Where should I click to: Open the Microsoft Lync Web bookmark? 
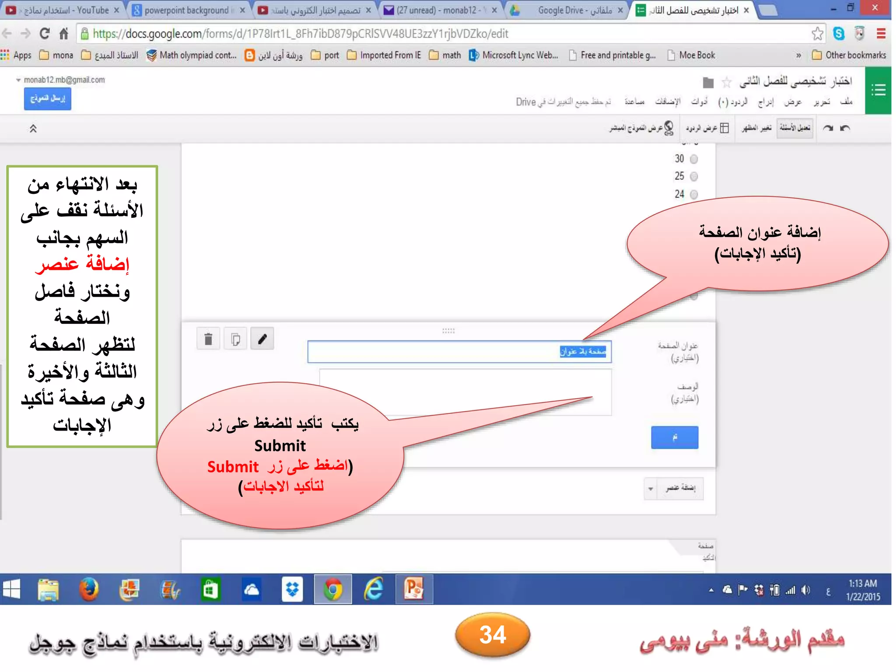(x=514, y=55)
